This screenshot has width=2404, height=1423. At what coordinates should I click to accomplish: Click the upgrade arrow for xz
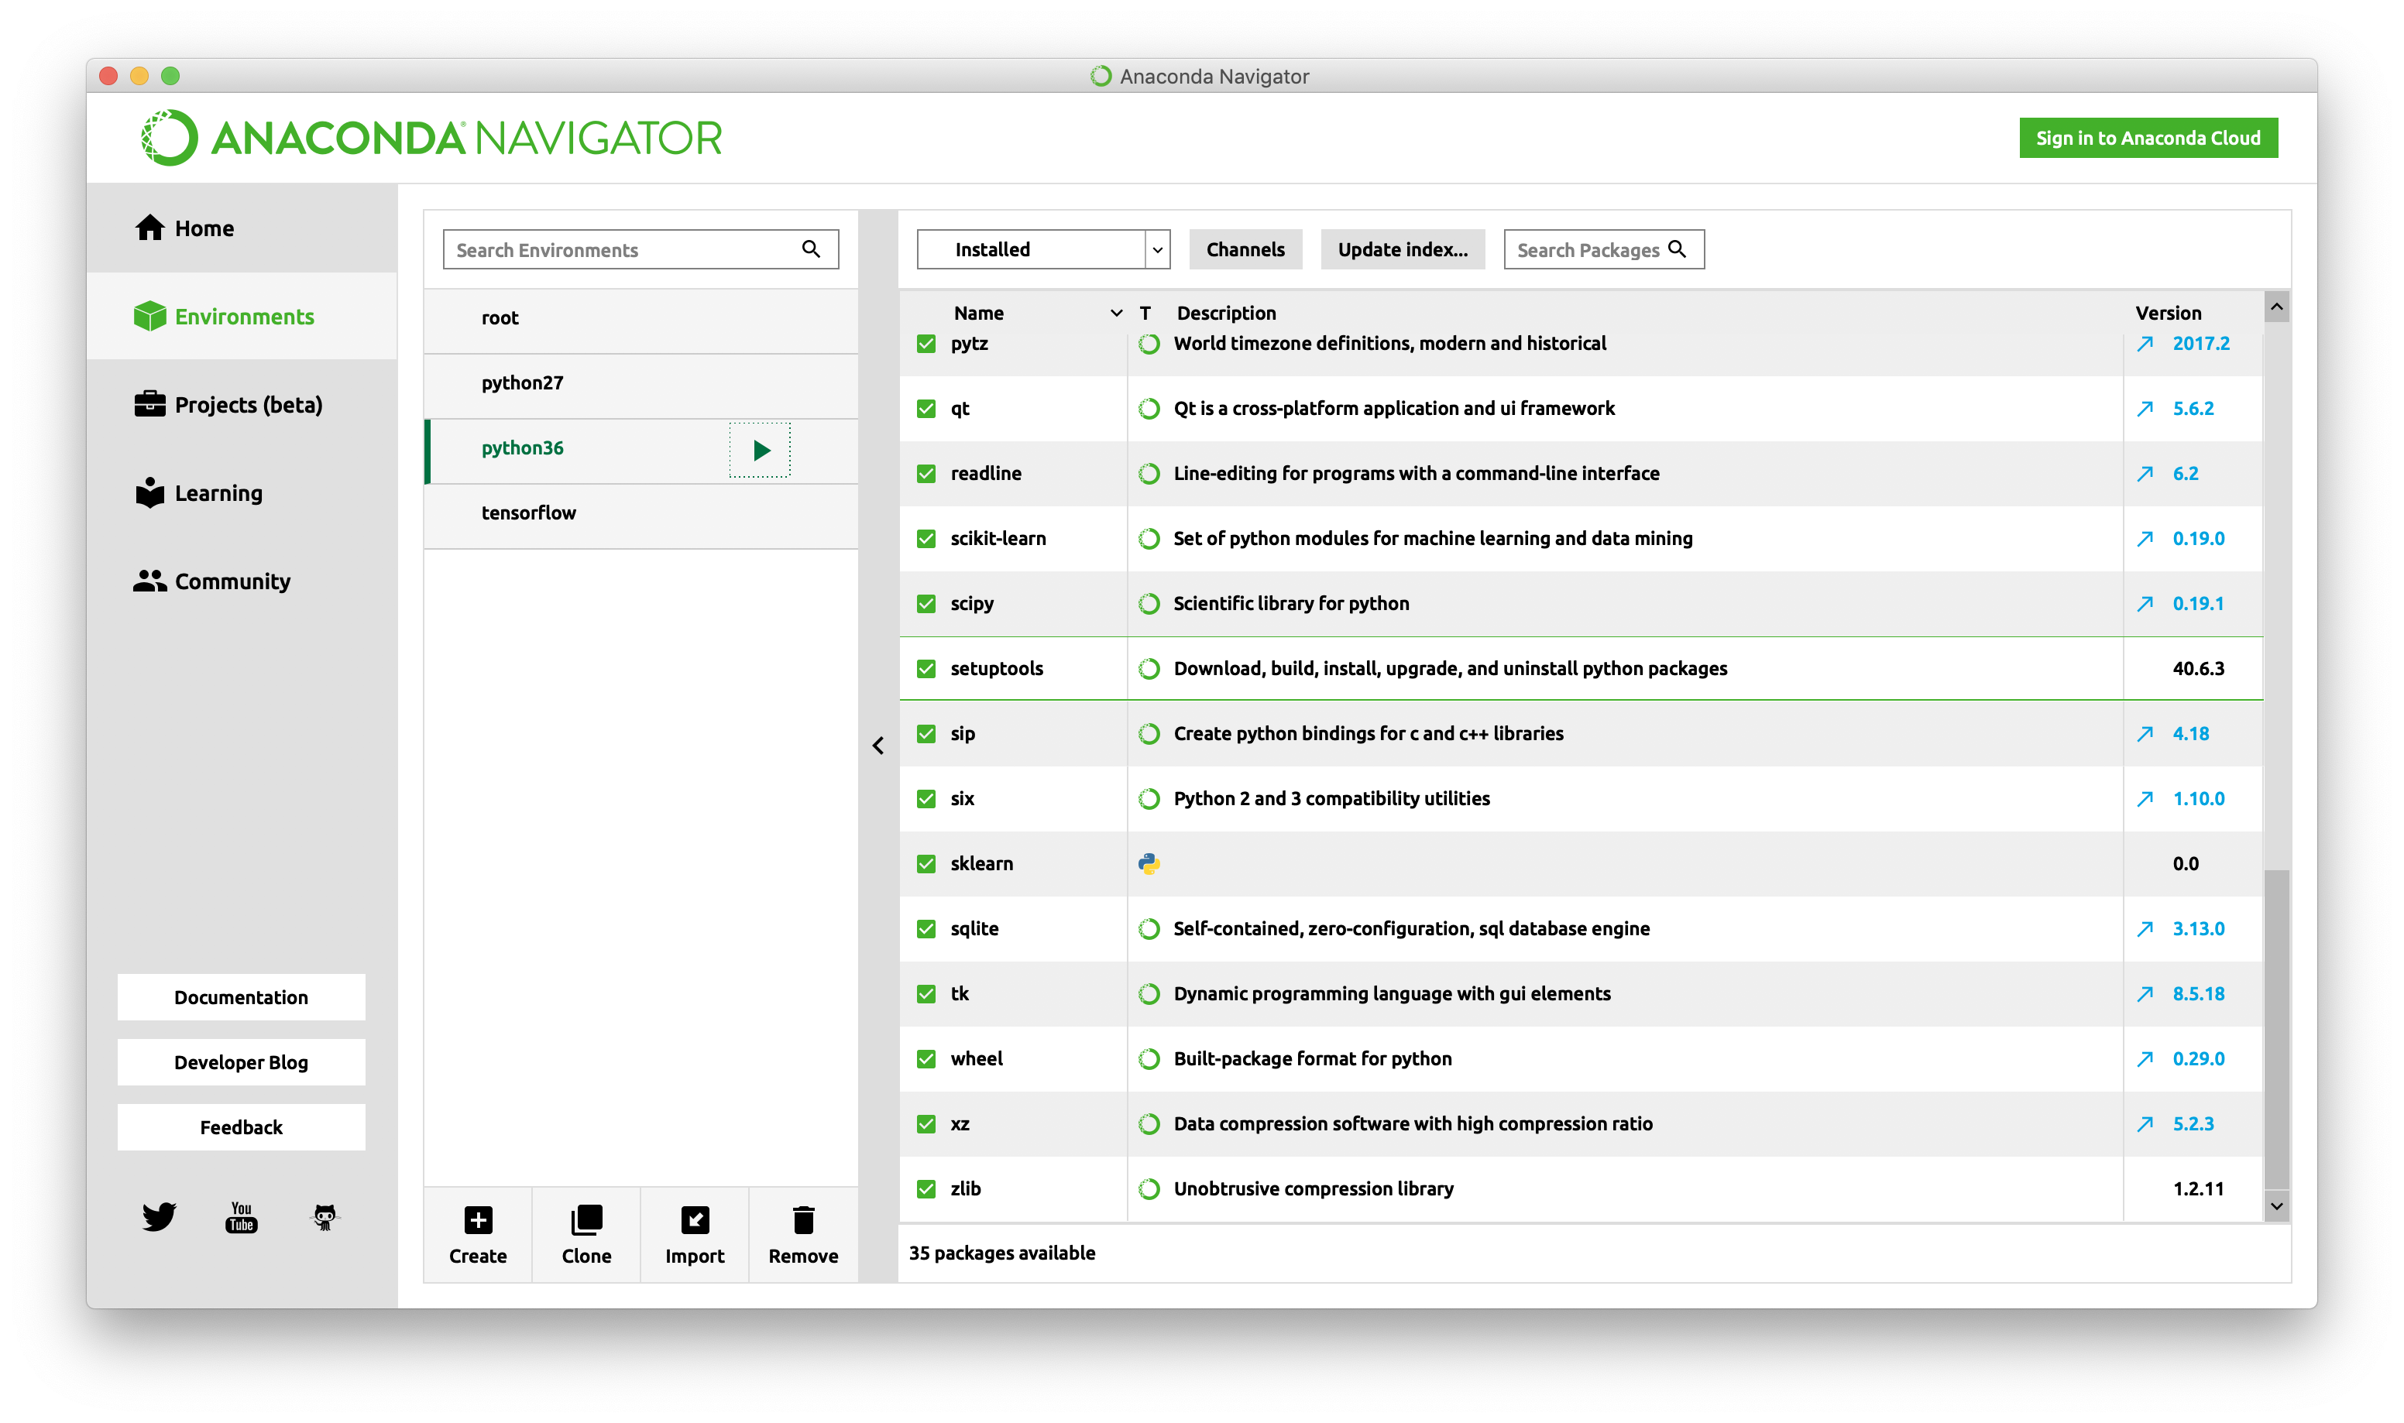pos(2145,1125)
